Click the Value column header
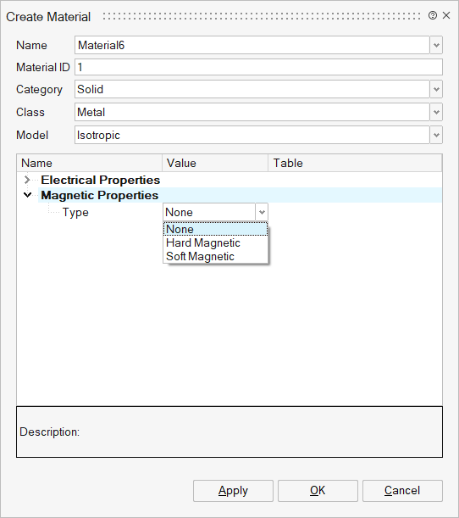The image size is (459, 518). 215,163
